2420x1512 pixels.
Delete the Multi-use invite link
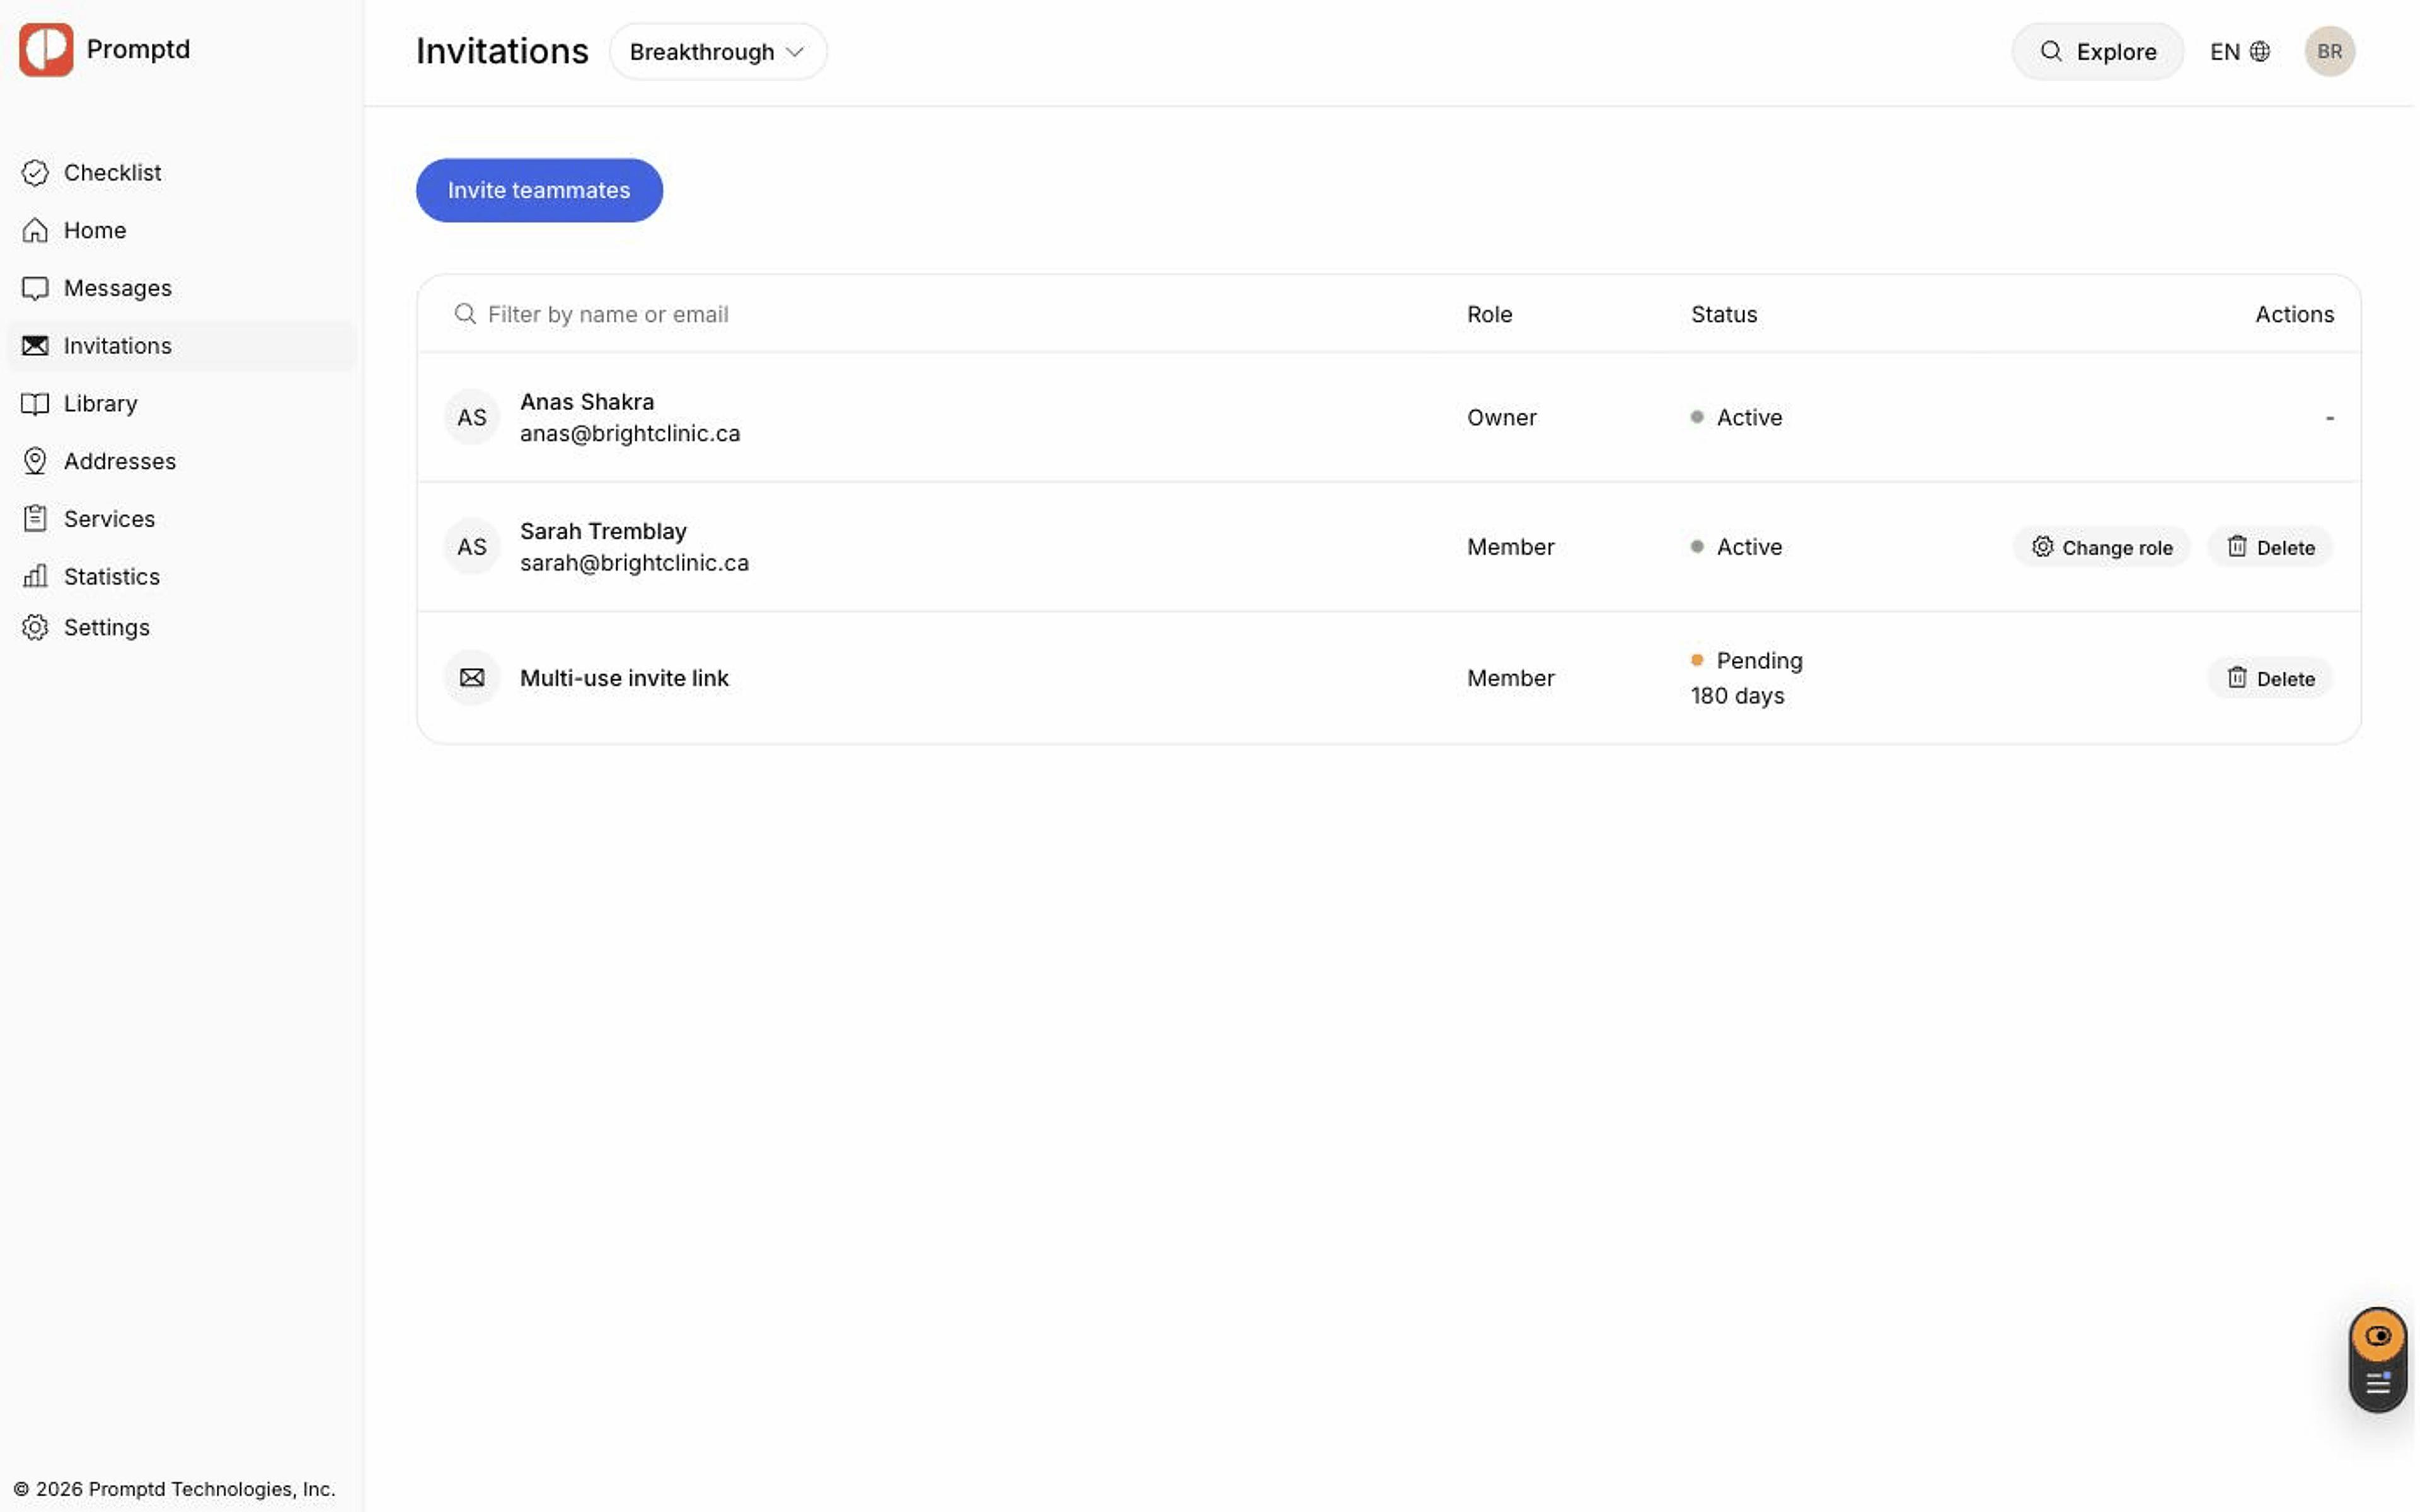point(2270,679)
